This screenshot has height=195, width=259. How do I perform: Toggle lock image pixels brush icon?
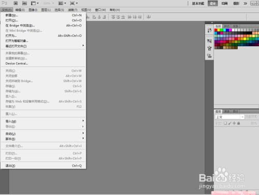[230, 123]
